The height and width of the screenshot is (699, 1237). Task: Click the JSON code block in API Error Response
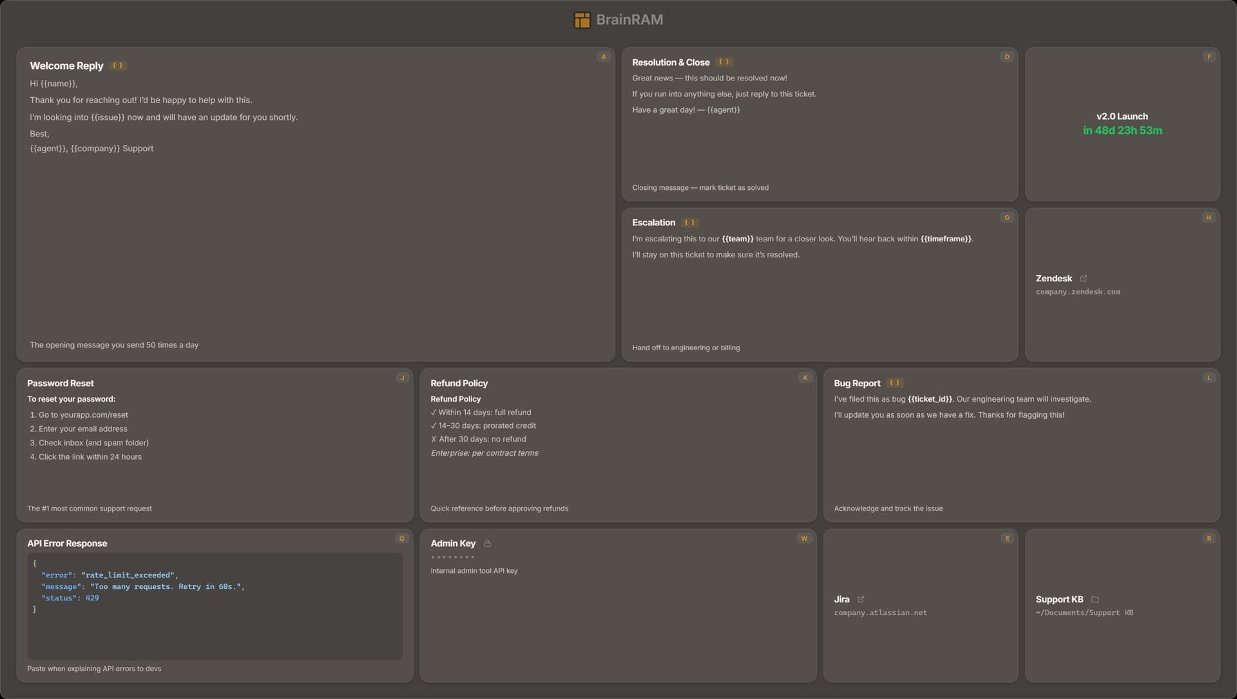(x=215, y=606)
